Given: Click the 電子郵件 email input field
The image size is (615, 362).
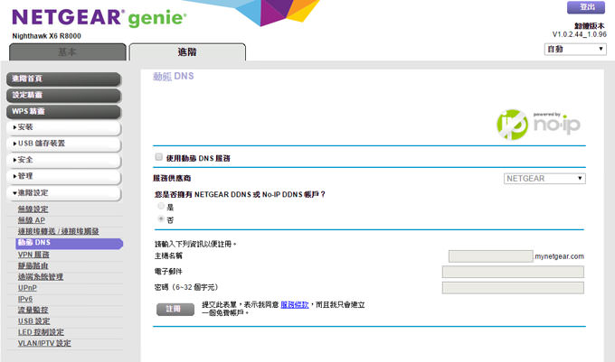Looking at the screenshot, I should (x=513, y=272).
